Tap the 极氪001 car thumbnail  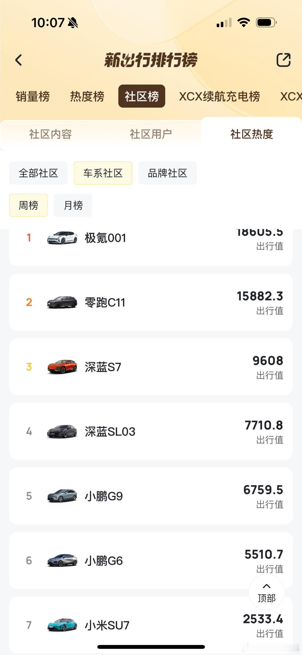tap(62, 238)
